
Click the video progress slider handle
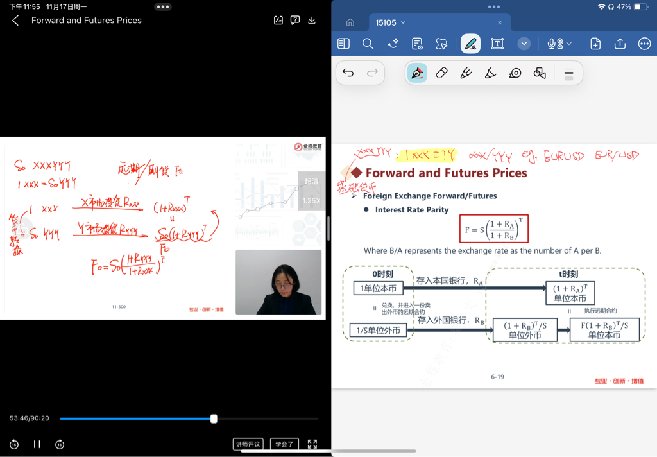pos(214,418)
